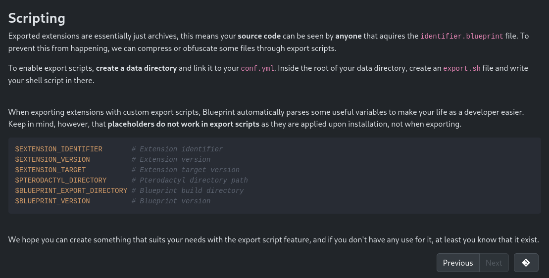Click the $EXTENSION_IDENTIFIER variable in code block

coord(58,149)
